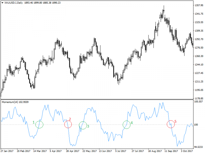The width and height of the screenshot is (205, 154).
Task: Click the Momentum(14) 102.9559 indicator label
Action: click(15, 102)
